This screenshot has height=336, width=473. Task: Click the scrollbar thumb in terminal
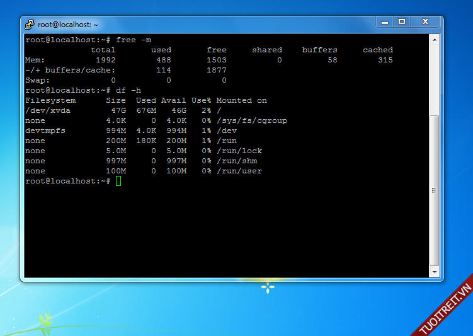tap(434, 189)
